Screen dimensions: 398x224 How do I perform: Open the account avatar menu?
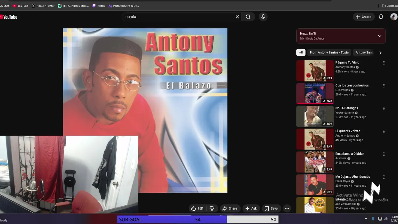click(x=394, y=17)
